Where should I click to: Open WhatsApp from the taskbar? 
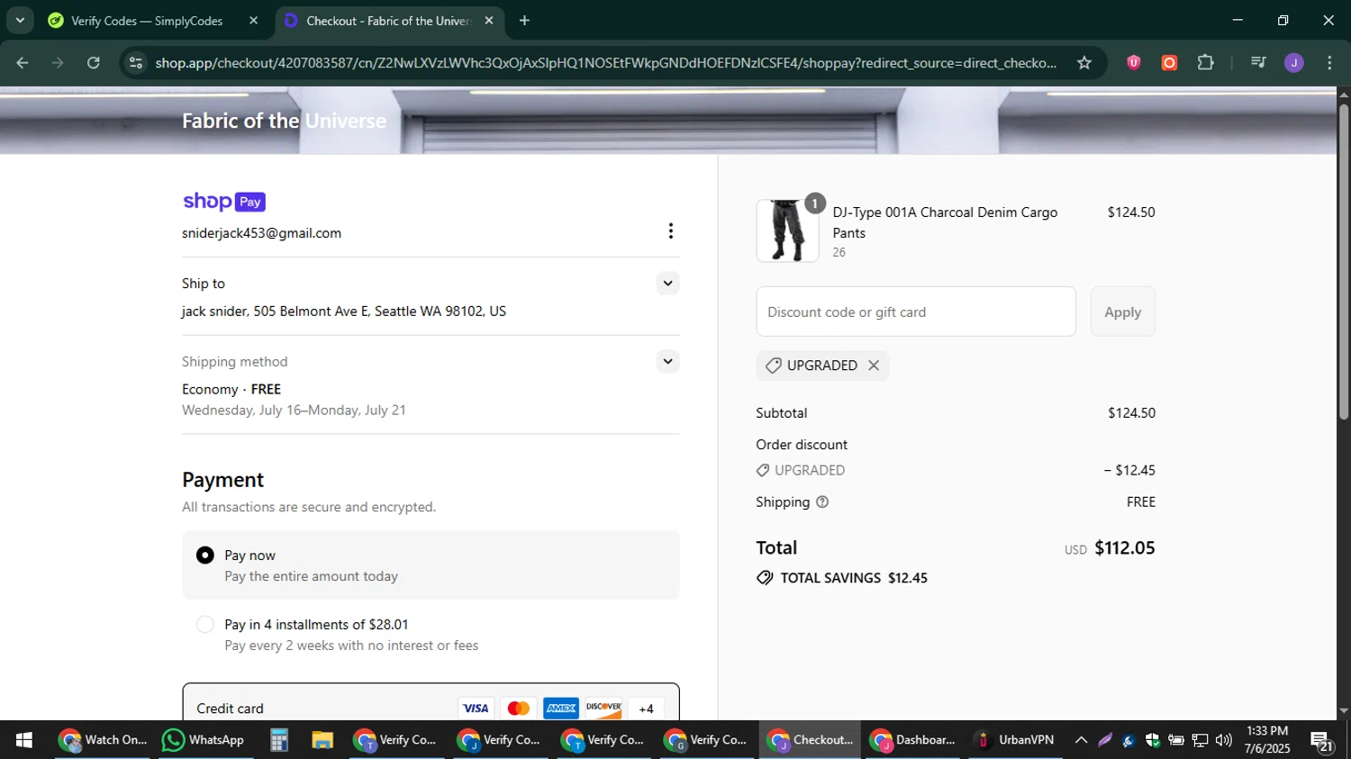204,740
